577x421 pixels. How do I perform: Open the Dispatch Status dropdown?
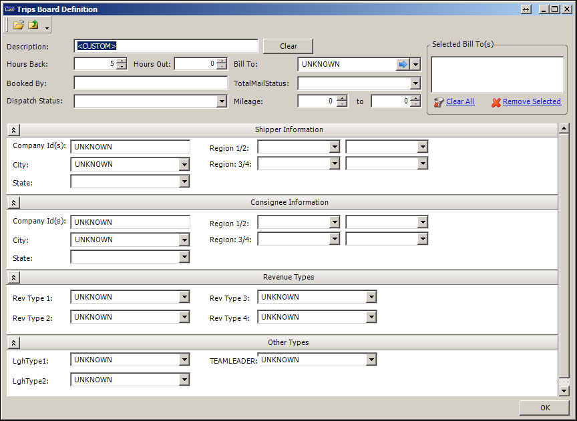coord(222,101)
